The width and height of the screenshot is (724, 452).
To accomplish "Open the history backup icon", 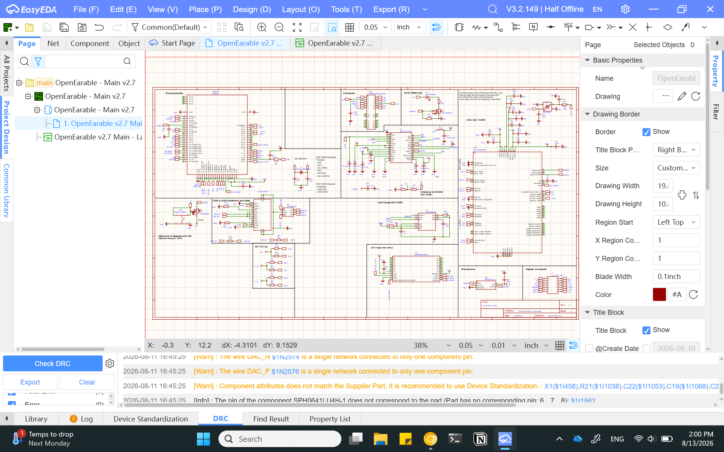I will pos(82,27).
